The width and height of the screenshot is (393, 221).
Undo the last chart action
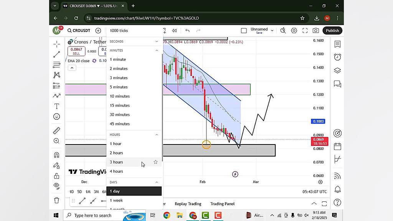(x=187, y=31)
